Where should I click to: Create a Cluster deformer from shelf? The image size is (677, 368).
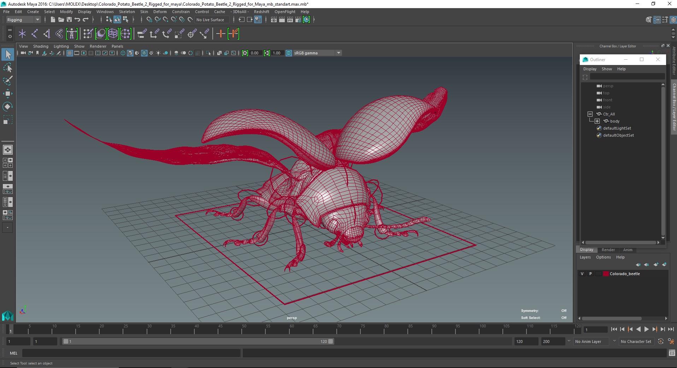pyautogui.click(x=125, y=34)
